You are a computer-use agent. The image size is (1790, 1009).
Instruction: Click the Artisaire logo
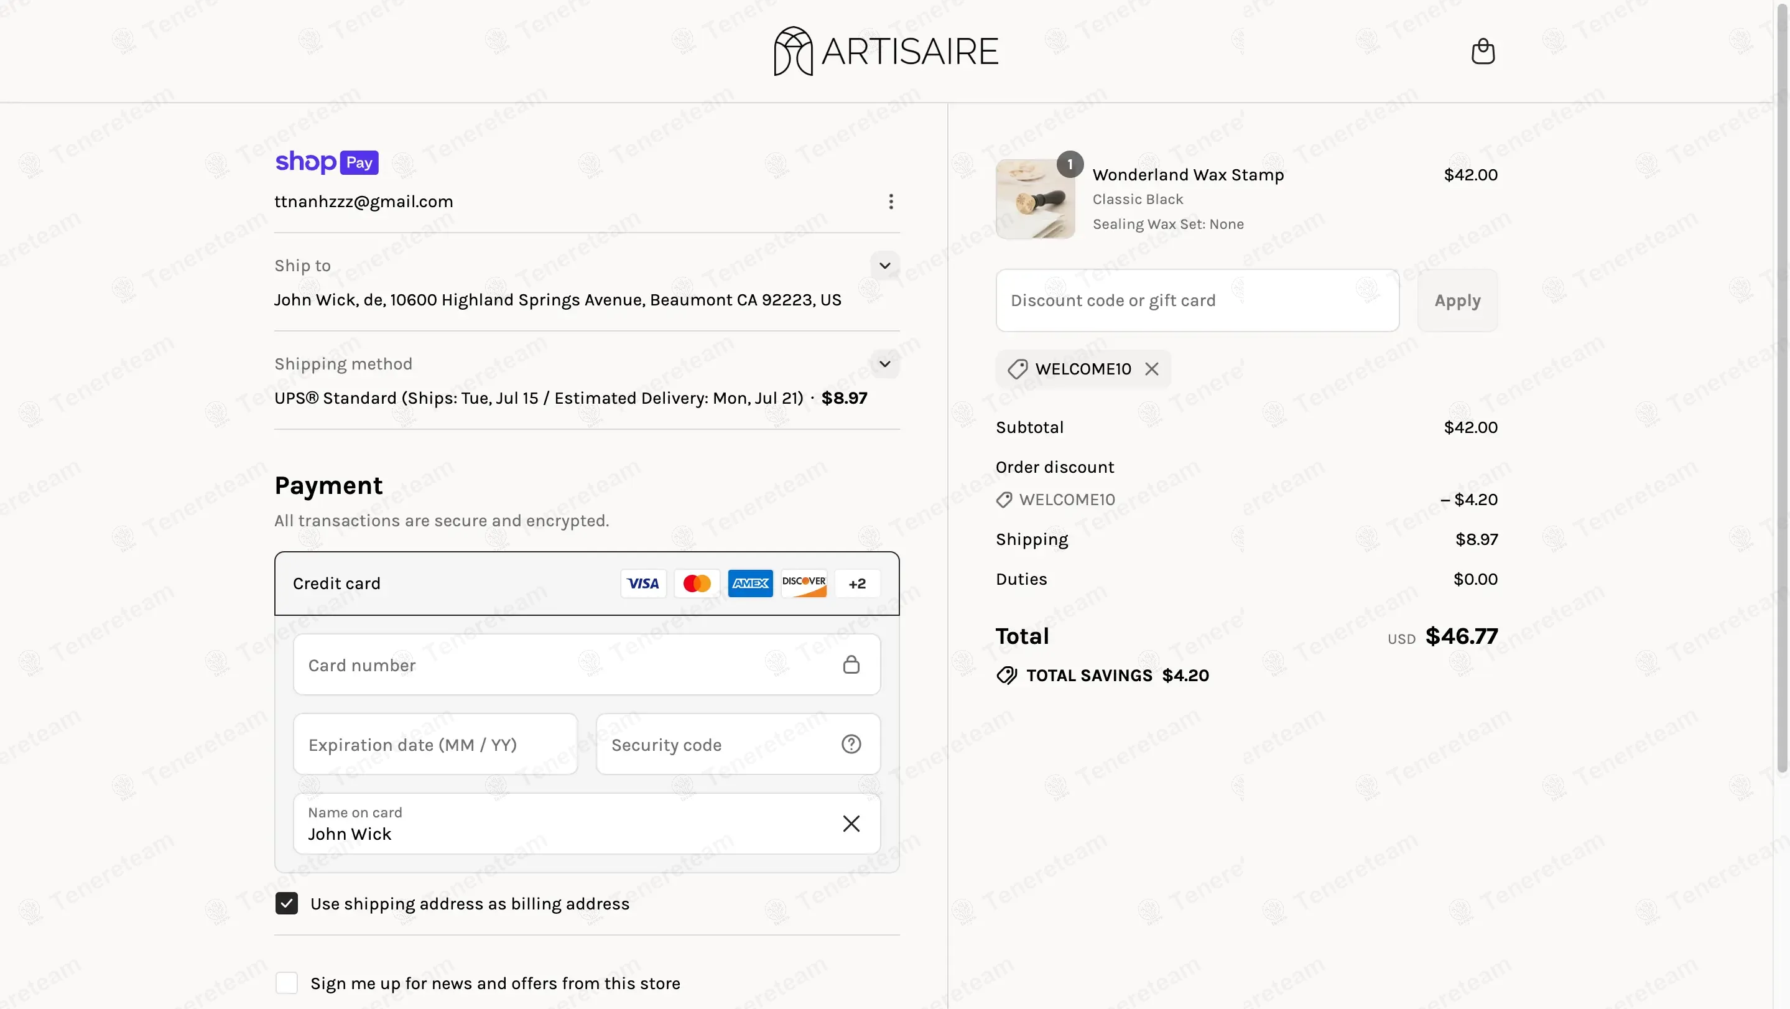(886, 52)
